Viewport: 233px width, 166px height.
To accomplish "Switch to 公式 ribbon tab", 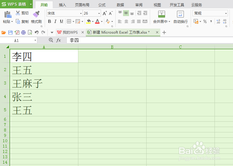I will (102, 5).
